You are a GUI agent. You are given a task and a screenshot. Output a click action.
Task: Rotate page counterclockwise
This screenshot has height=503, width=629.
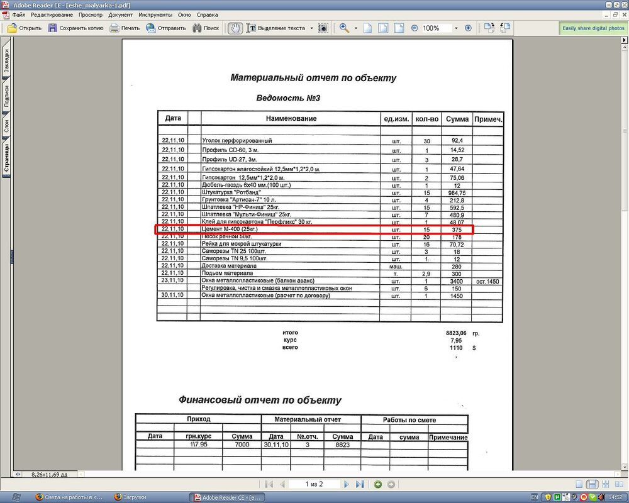505,28
